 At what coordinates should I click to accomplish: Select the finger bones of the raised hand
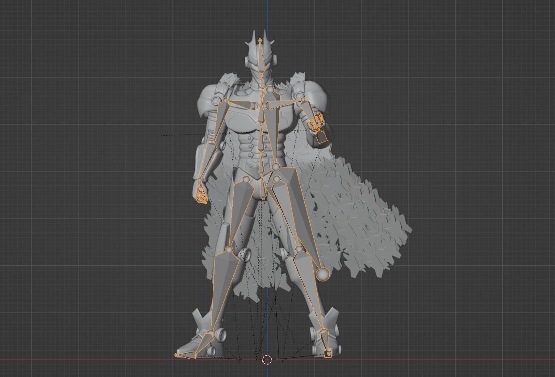(x=316, y=122)
